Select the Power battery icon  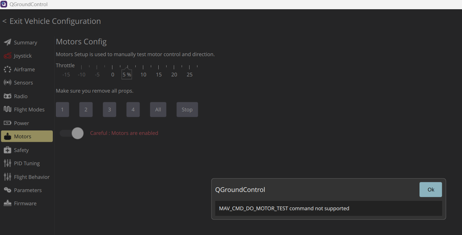point(8,123)
